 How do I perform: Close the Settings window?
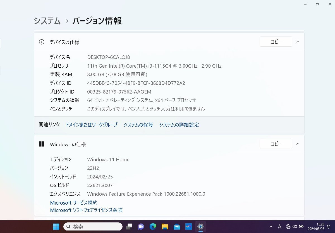pos(330,4)
